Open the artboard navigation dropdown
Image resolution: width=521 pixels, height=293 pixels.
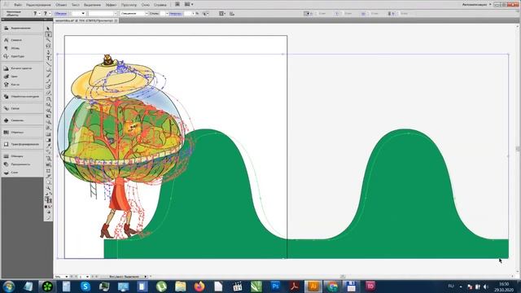(87, 277)
